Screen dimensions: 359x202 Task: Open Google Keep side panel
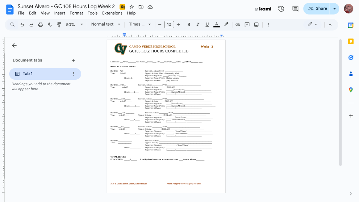pyautogui.click(x=351, y=42)
